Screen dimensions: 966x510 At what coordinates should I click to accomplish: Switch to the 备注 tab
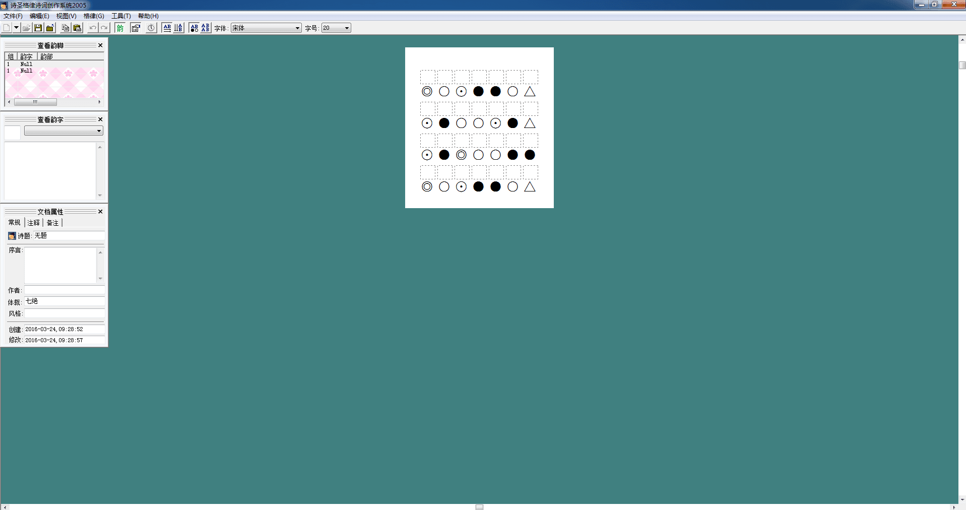[x=53, y=223]
